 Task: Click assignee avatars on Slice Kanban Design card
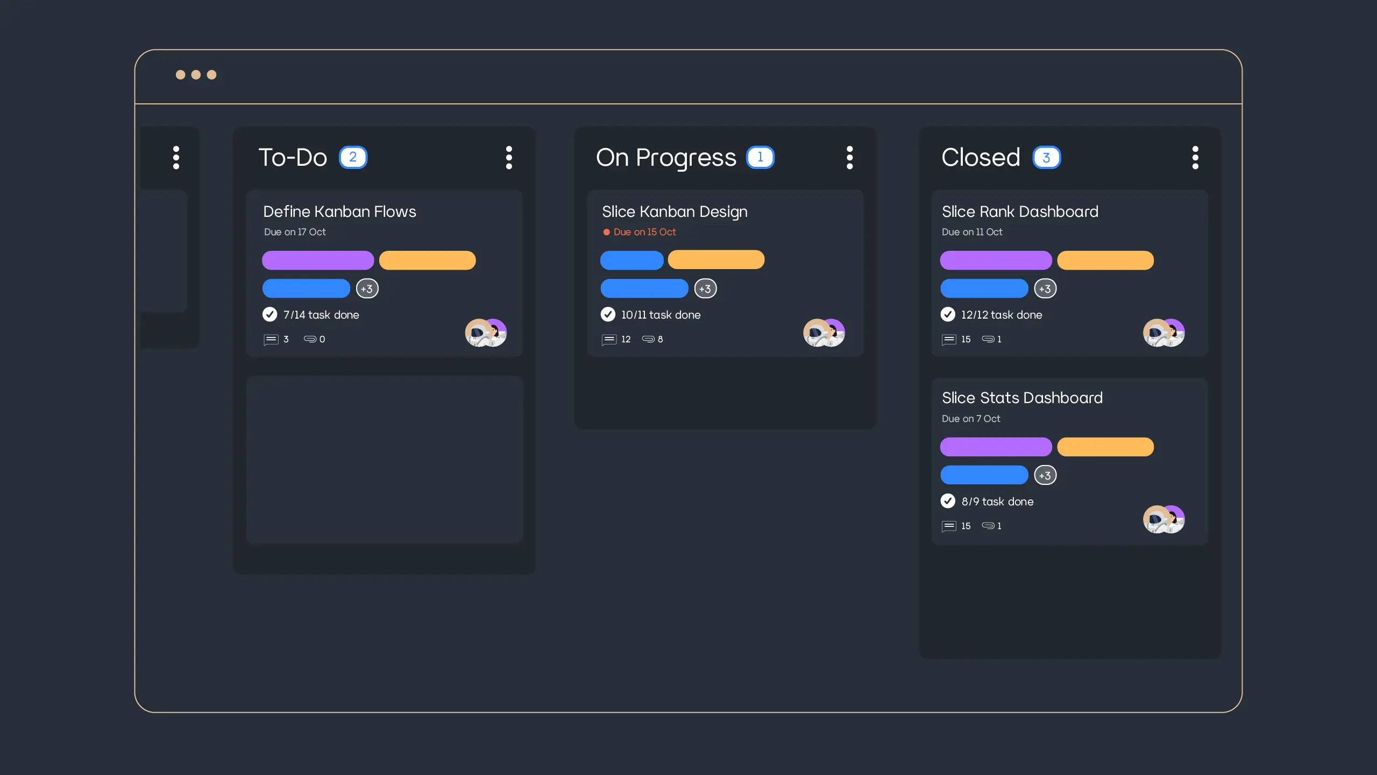[x=824, y=333]
